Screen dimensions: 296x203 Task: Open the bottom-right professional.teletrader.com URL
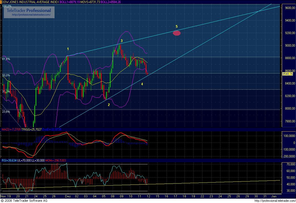pyautogui.click(x=275, y=201)
